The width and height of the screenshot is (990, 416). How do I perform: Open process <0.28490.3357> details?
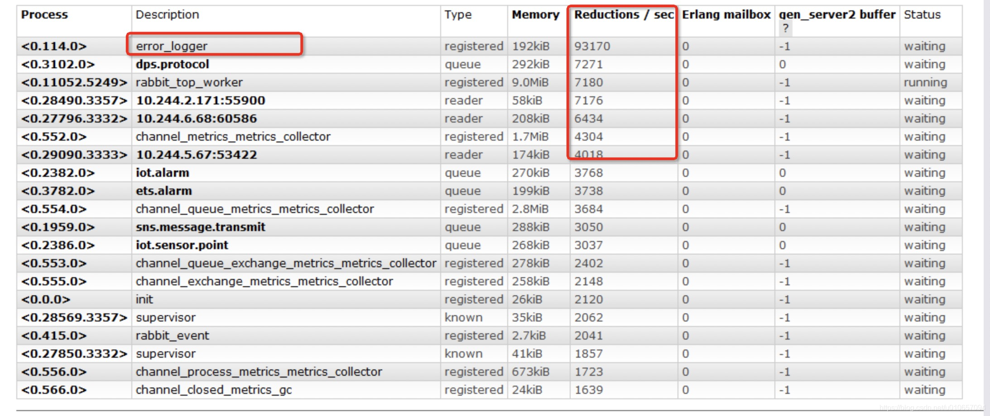click(x=74, y=100)
